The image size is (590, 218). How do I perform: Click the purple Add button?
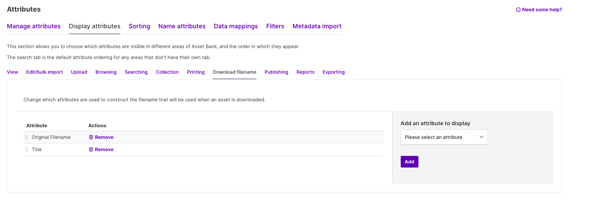click(409, 162)
